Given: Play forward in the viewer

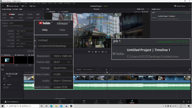Looking at the screenshot, I should coord(99,52).
